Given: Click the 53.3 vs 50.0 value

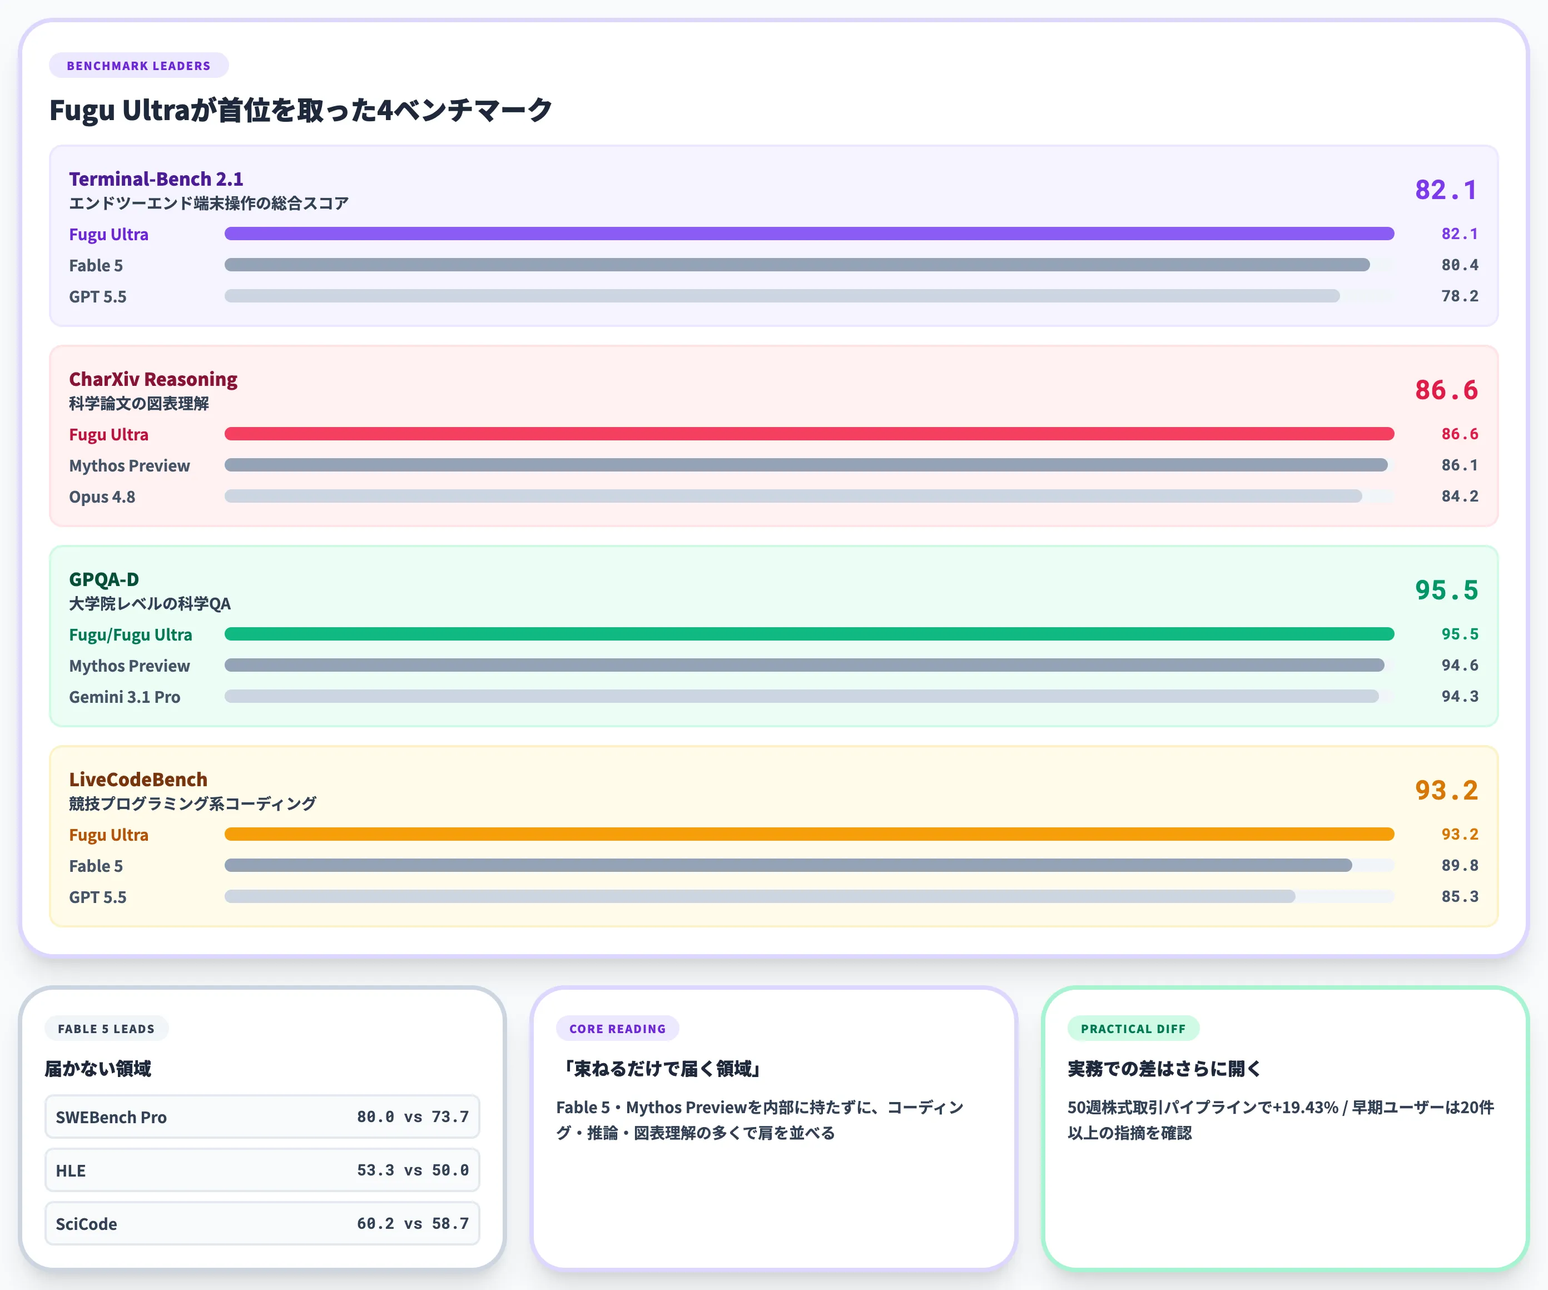Looking at the screenshot, I should click(413, 1170).
